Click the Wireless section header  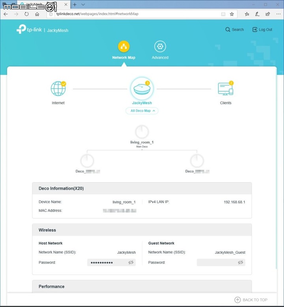pos(142,230)
